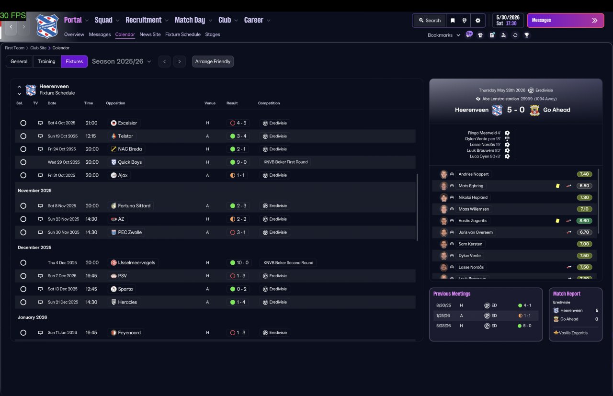Viewport: 613px width, 396px height.
Task: Go to previous season with left arrow
Action: pyautogui.click(x=164, y=61)
